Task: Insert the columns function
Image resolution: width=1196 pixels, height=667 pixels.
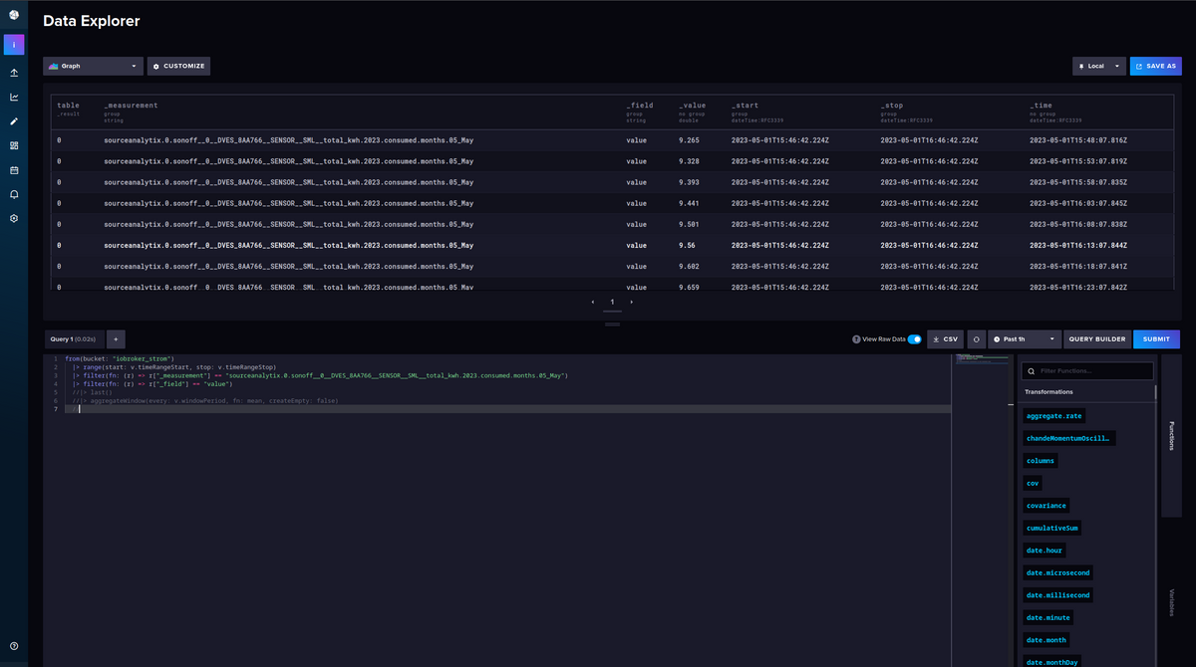Action: click(x=1041, y=461)
